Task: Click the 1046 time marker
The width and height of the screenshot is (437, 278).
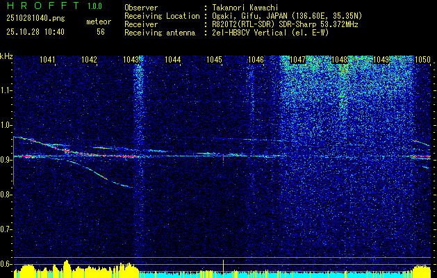Action: tap(256, 59)
